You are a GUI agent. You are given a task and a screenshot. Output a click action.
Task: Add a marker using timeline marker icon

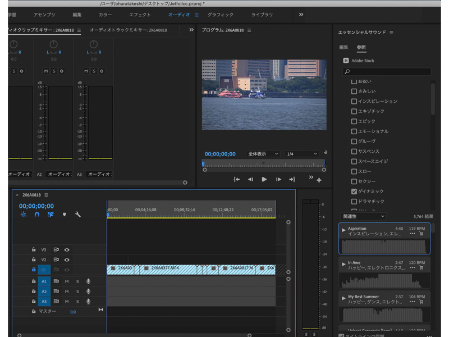click(x=65, y=215)
